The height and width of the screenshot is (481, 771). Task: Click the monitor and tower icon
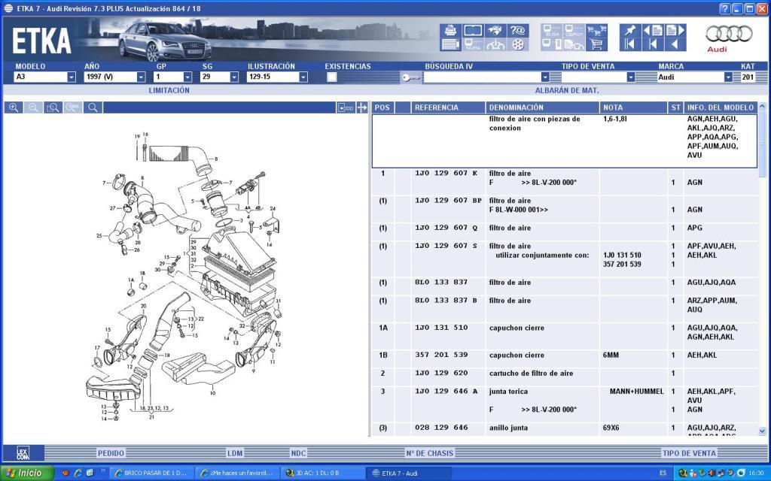pos(552,44)
